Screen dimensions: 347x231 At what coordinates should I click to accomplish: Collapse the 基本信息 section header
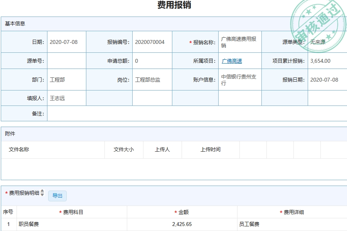tap(15, 24)
